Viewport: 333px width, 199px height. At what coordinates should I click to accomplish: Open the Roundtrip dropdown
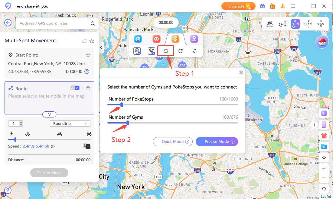[70, 124]
